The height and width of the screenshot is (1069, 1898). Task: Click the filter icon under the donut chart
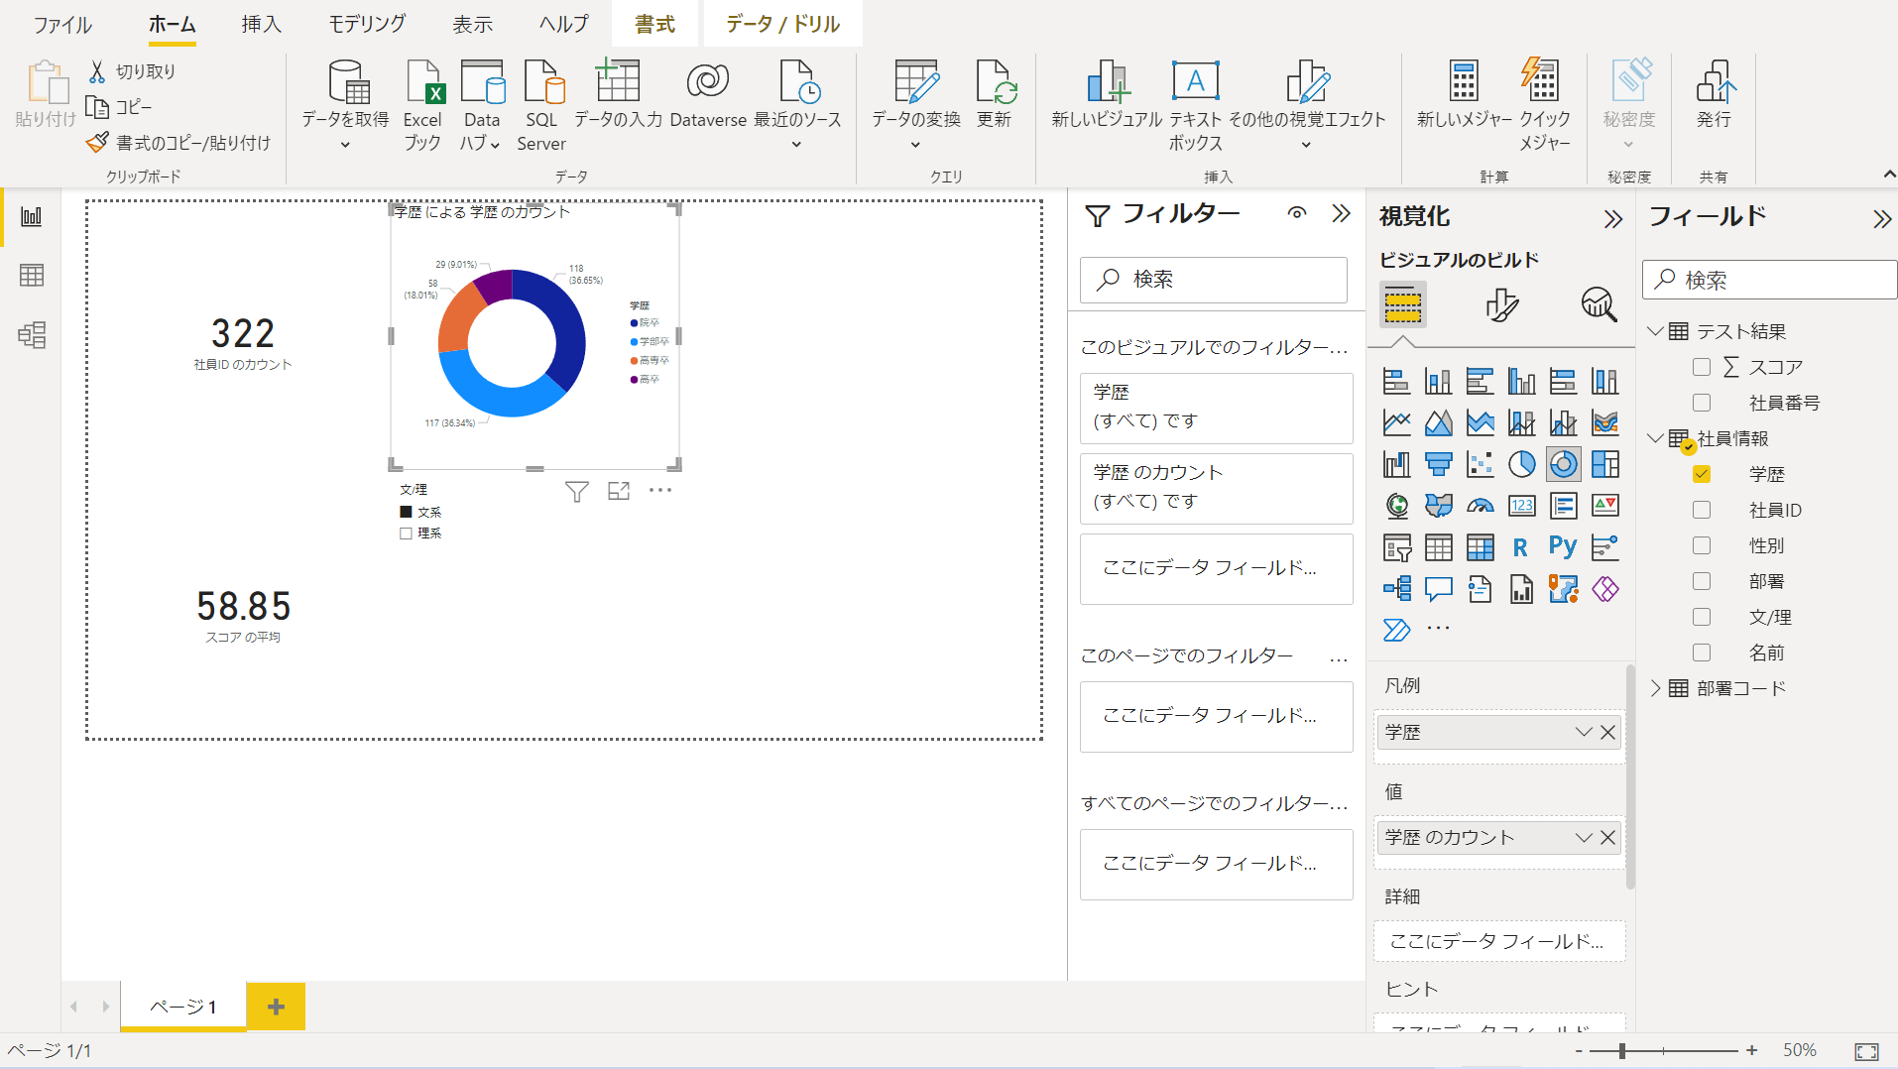click(x=576, y=492)
